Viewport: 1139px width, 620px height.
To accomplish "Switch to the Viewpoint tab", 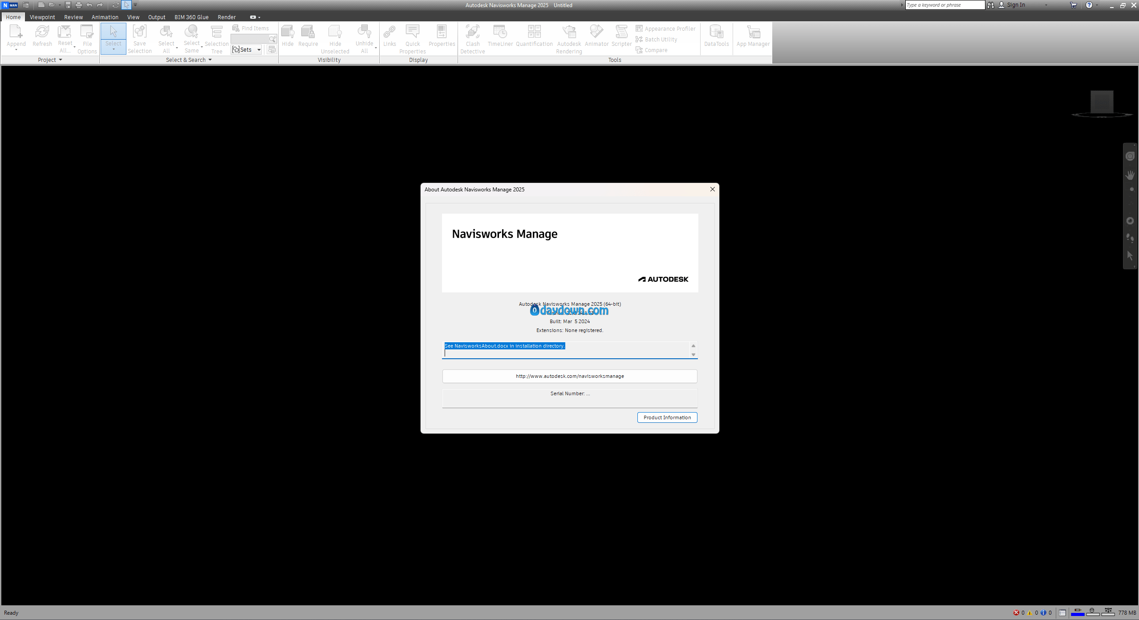I will pos(42,17).
